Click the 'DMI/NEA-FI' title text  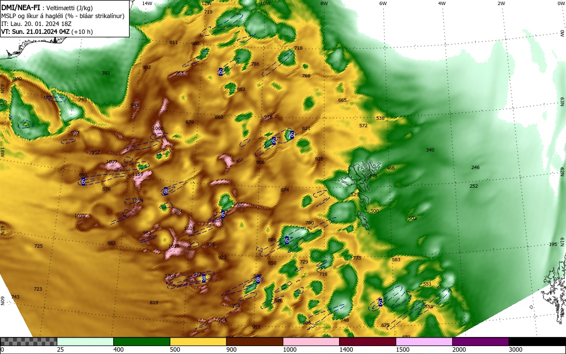[20, 8]
